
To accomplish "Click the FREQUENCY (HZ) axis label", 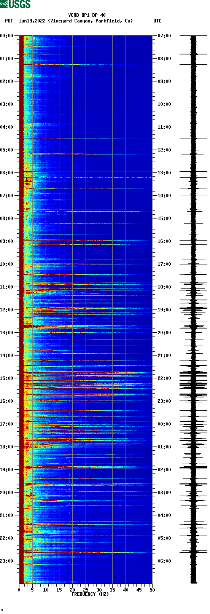I will (x=90, y=594).
